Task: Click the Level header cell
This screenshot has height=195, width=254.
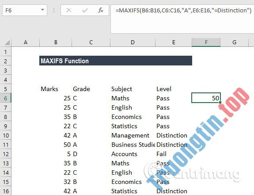Action: [174, 89]
